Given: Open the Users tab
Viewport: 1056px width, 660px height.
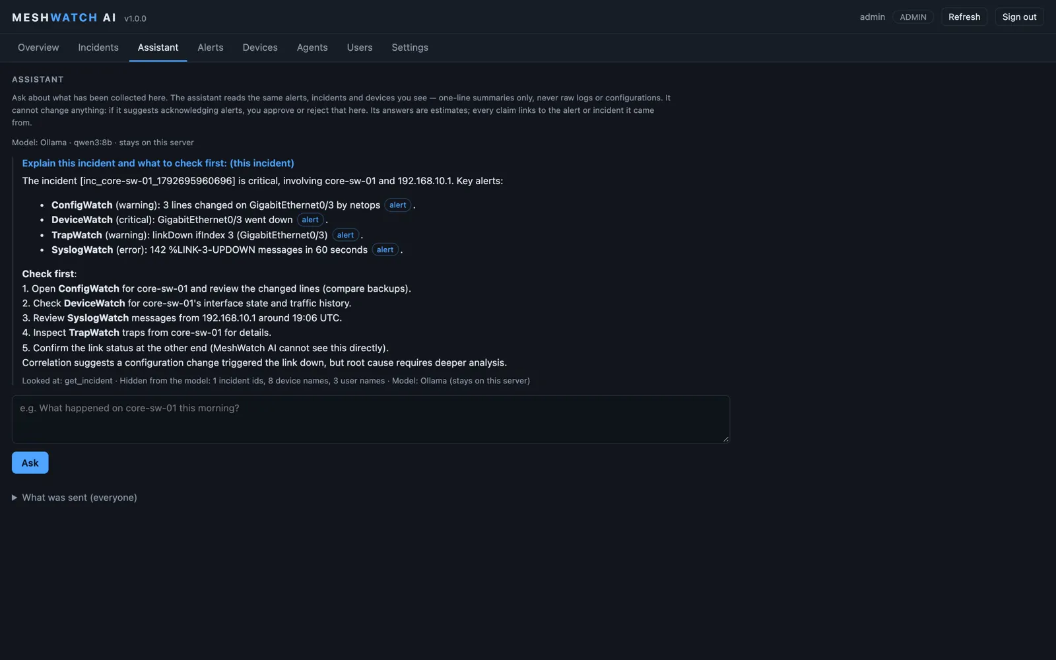Looking at the screenshot, I should pyautogui.click(x=360, y=48).
